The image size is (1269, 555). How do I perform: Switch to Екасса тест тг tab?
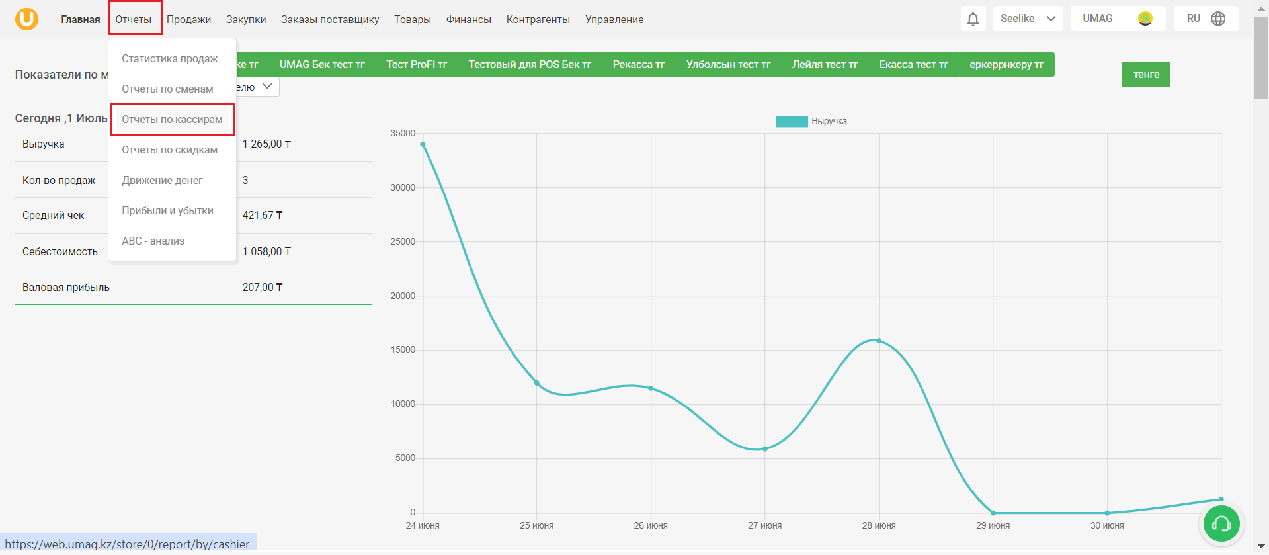tap(913, 64)
